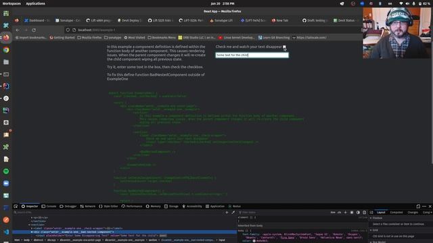
Task: Click the event badge on the input node
Action: click(x=163, y=236)
